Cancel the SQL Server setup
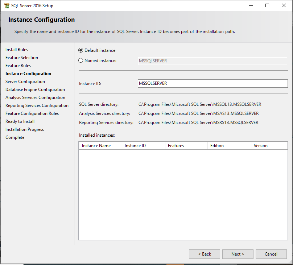 [271, 254]
